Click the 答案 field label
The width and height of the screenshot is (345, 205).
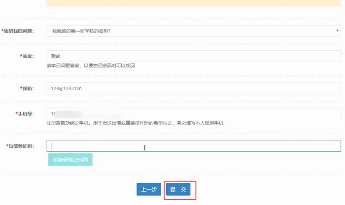pyautogui.click(x=28, y=56)
